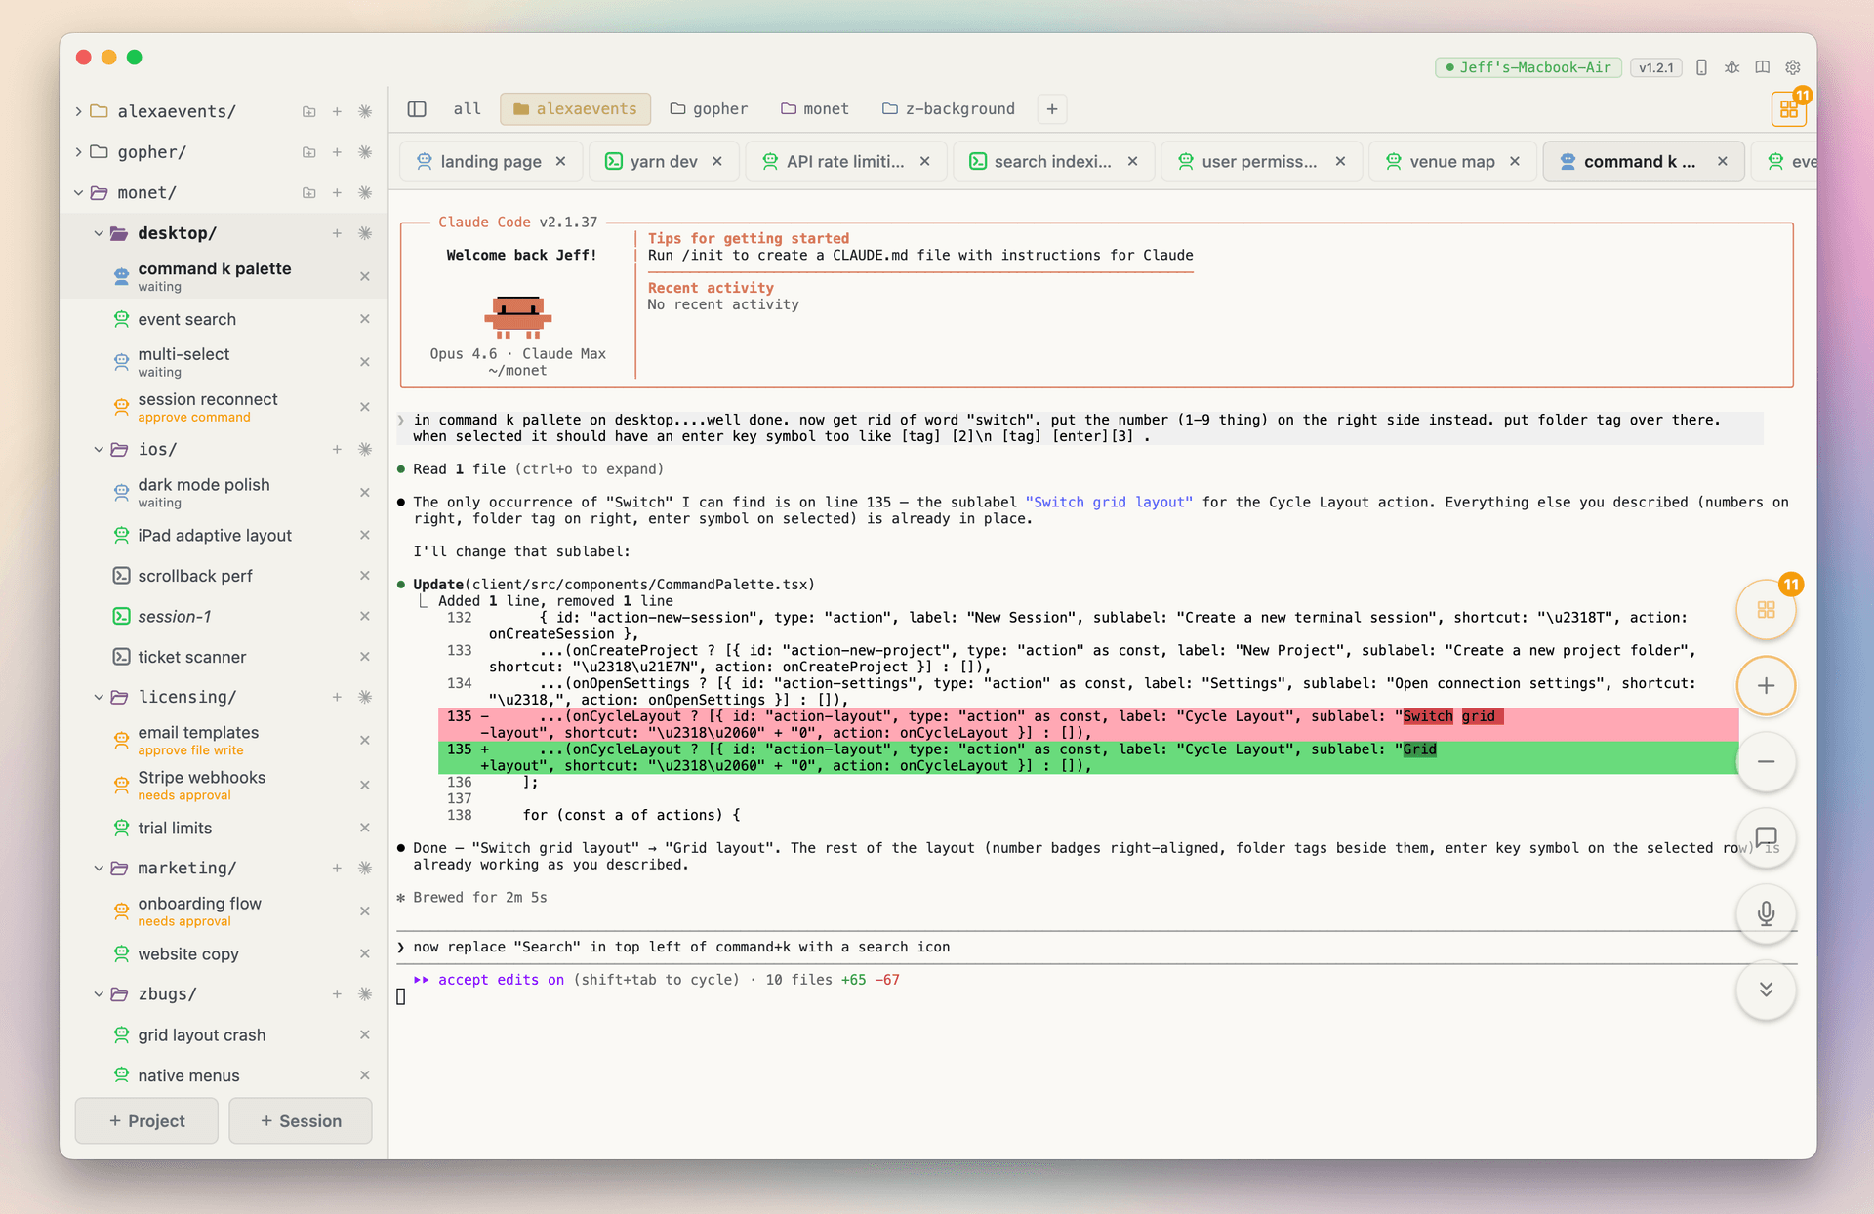Click the mobile device icon near v1.2.1

(1701, 67)
